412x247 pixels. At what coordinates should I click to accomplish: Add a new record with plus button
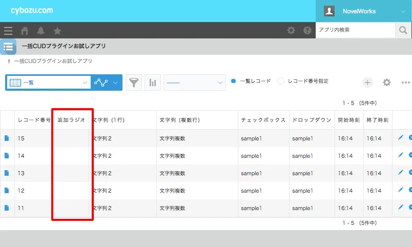367,83
